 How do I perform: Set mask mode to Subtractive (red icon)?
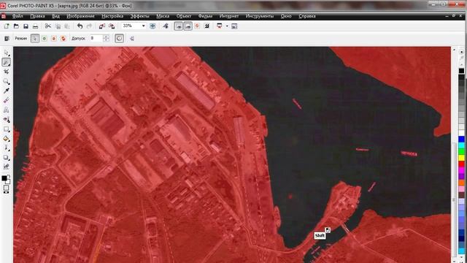[53, 39]
